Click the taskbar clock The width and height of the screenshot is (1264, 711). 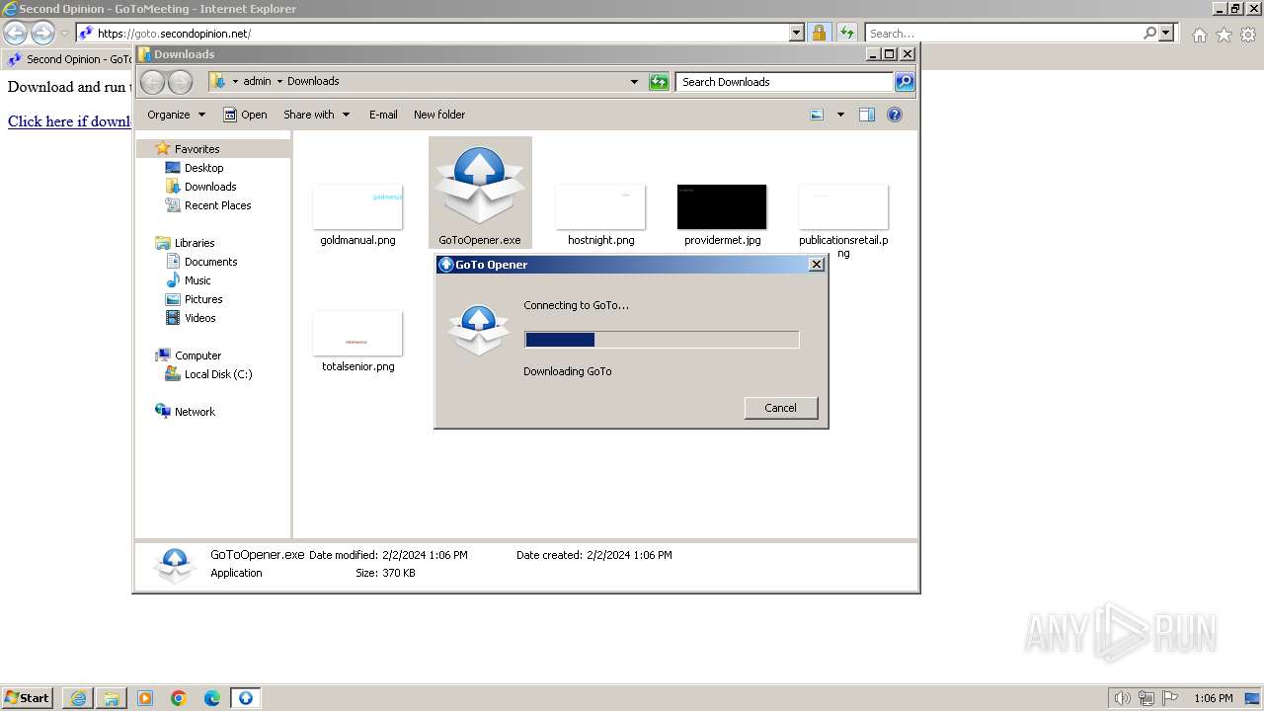(1213, 698)
